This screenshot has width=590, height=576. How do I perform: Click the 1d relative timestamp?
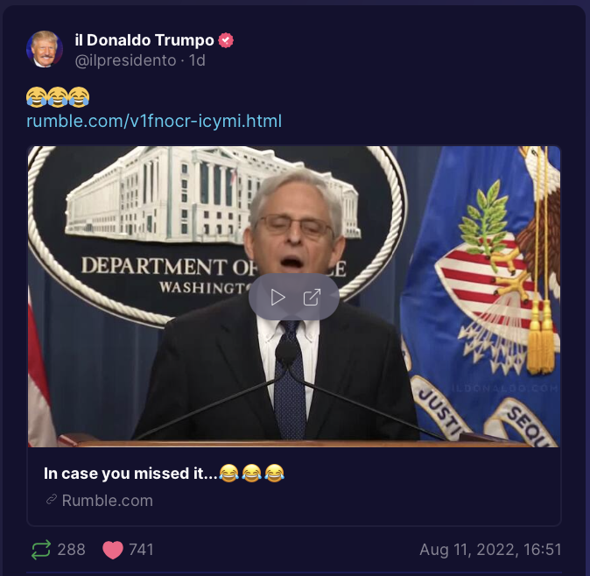[197, 60]
